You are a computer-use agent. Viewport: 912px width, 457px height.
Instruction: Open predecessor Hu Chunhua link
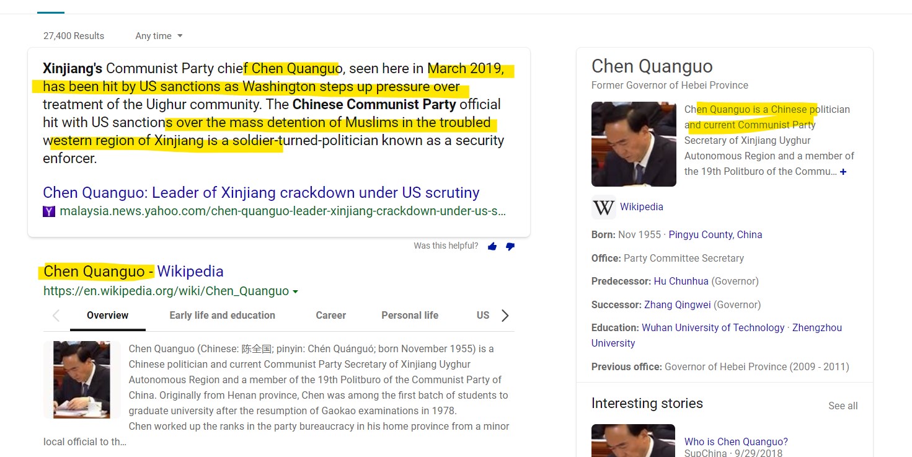681,282
